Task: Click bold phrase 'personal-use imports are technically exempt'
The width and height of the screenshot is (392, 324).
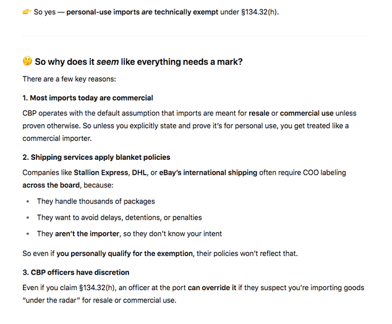Action: [x=142, y=12]
